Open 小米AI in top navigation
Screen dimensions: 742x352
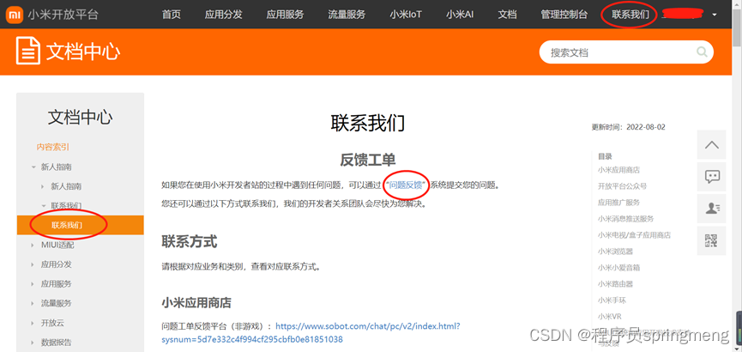click(460, 15)
